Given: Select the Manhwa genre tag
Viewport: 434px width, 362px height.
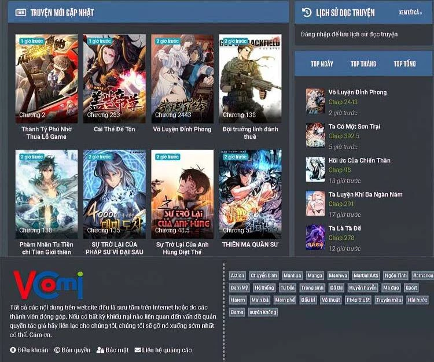Looking at the screenshot, I should click(x=337, y=276).
